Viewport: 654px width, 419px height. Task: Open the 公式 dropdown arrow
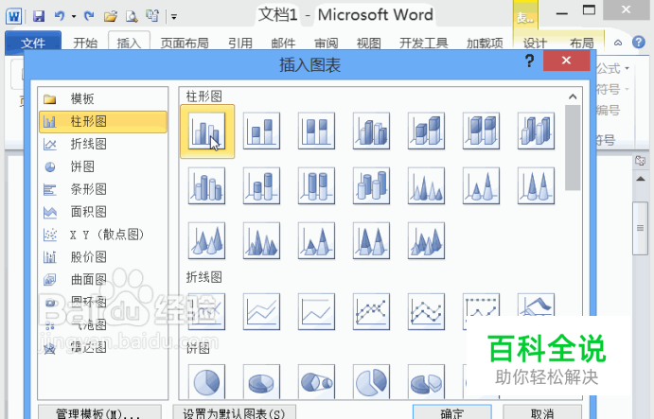[627, 68]
